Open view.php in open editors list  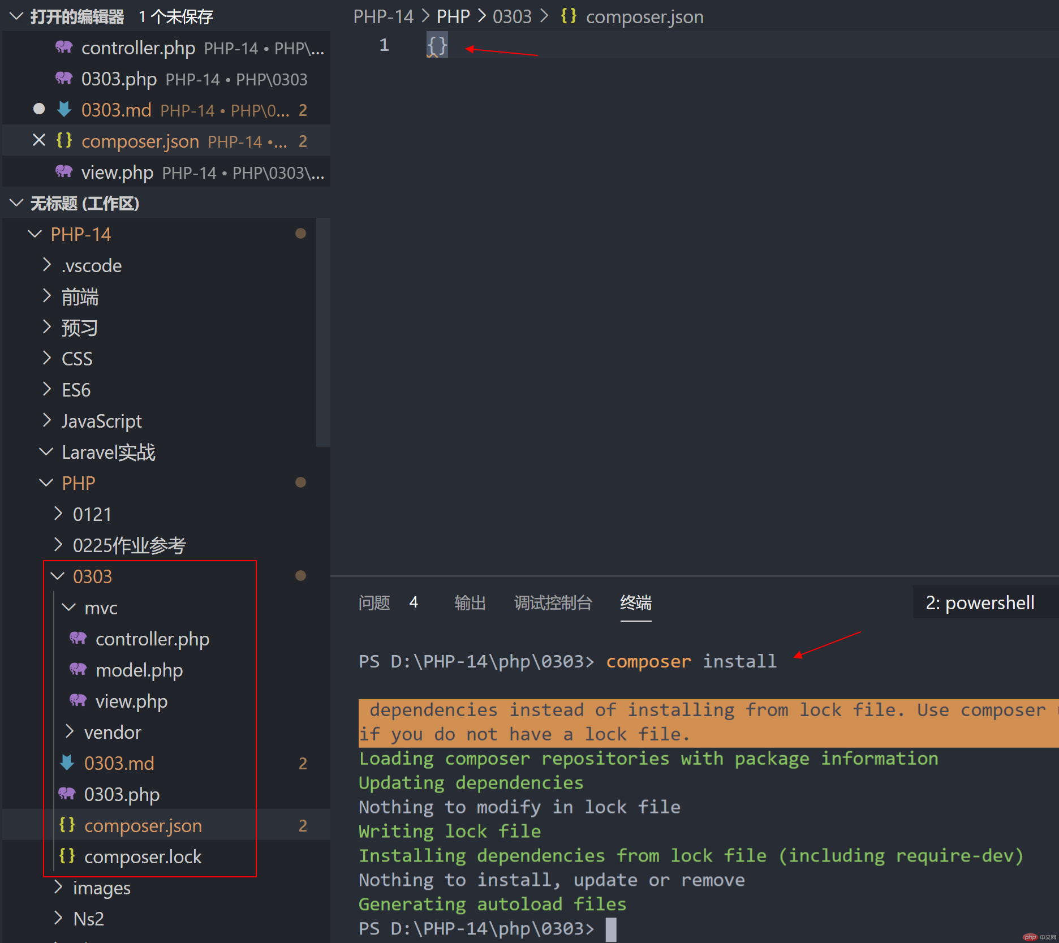click(166, 172)
